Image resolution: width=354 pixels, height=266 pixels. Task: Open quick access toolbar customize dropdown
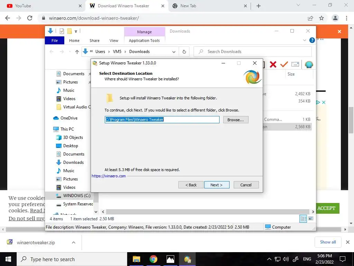pos(76,32)
